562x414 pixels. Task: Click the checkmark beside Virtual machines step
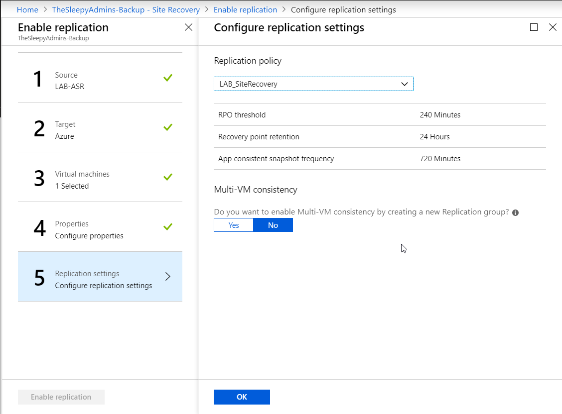pyautogui.click(x=168, y=177)
